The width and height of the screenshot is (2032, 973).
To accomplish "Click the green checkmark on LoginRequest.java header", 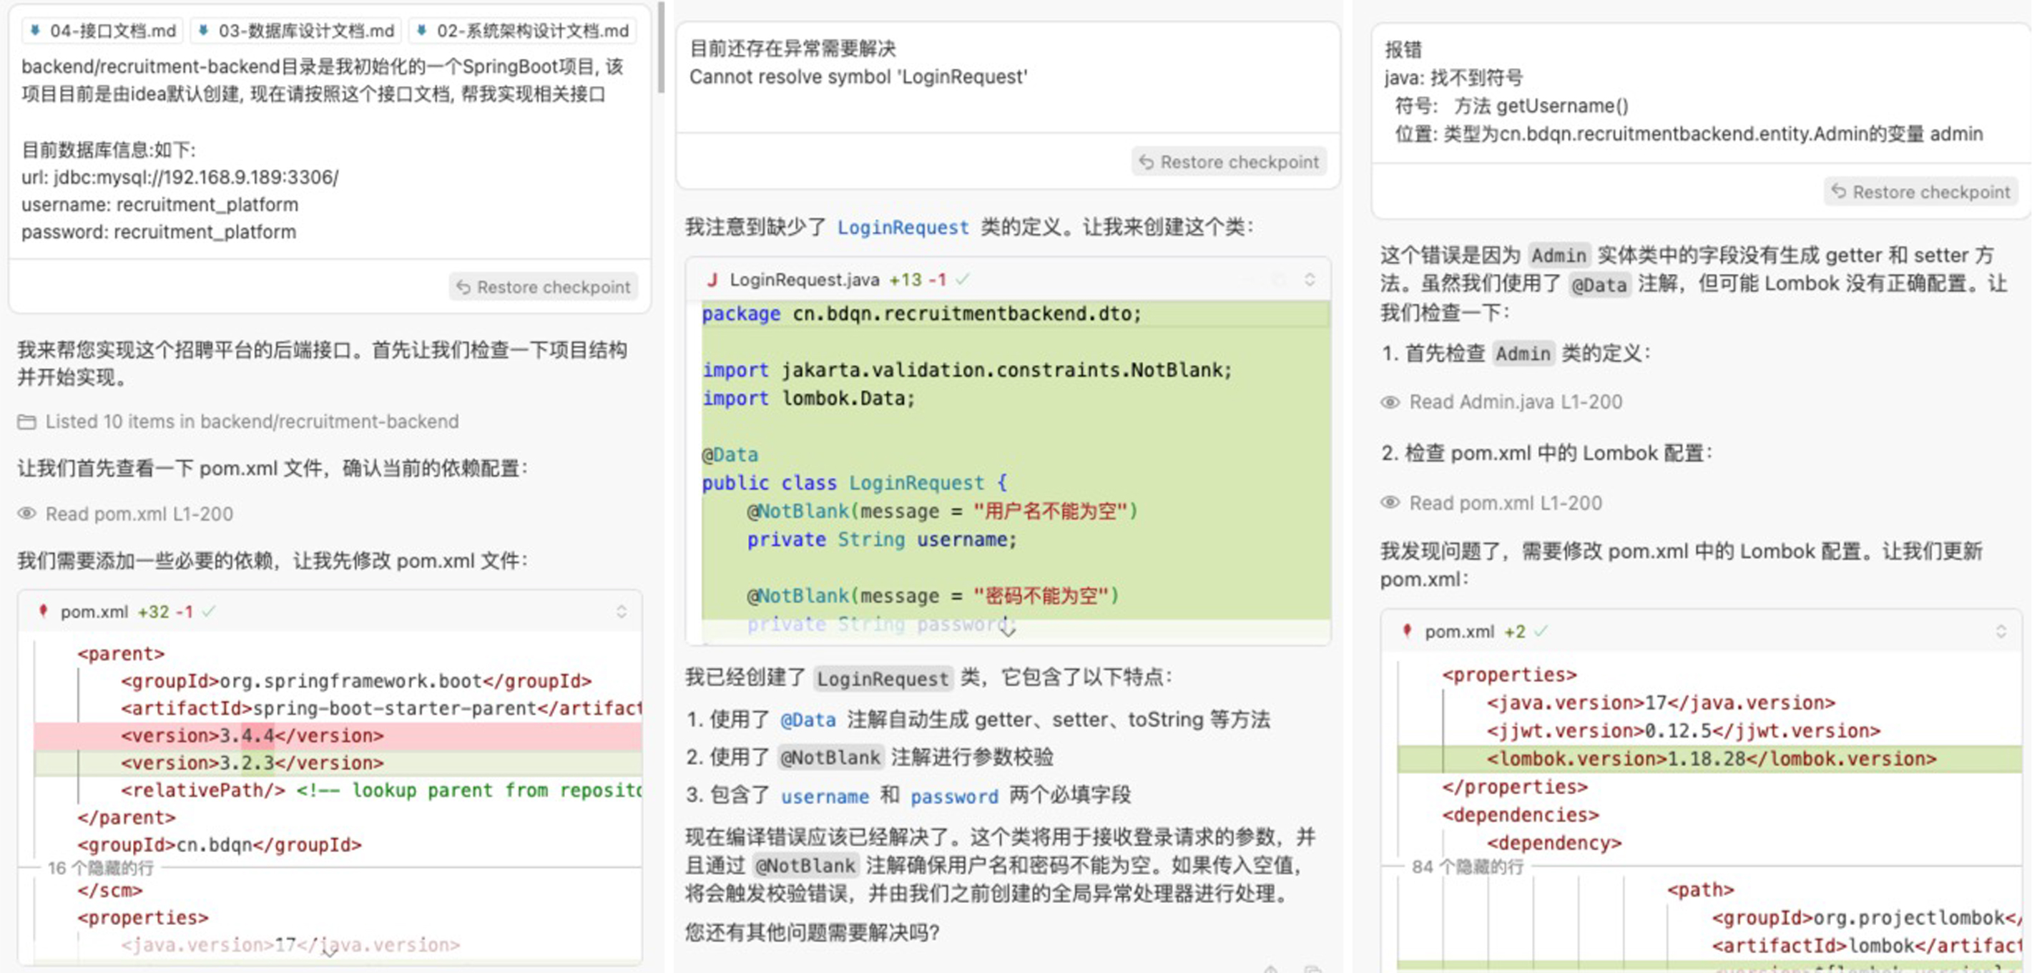I will [963, 279].
